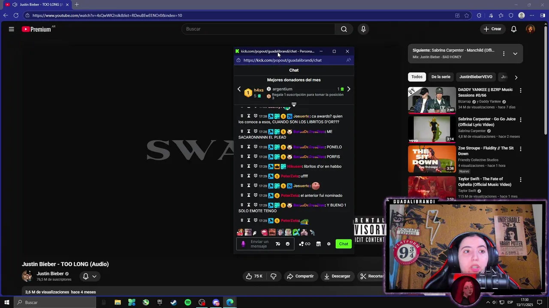Select the JustinBieberVEVO filter chip
Viewport: 549px width, 308px height.
tap(476, 77)
